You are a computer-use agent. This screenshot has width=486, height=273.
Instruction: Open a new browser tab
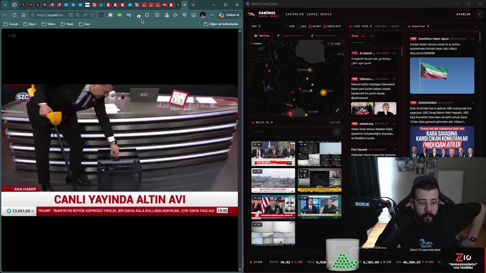[193, 5]
